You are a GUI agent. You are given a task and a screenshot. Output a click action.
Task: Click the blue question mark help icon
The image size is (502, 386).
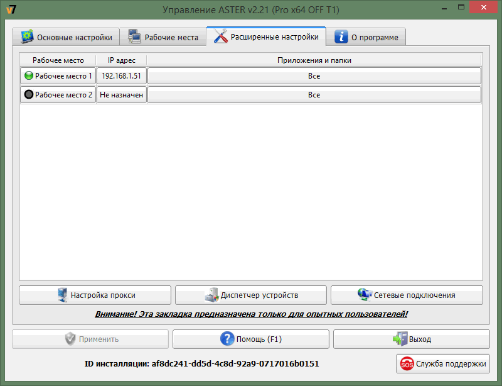(227, 339)
